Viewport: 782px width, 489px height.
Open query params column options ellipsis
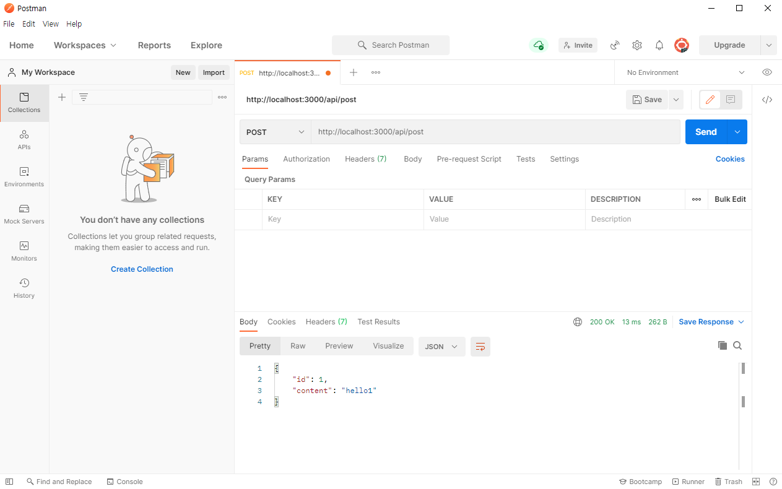point(697,199)
